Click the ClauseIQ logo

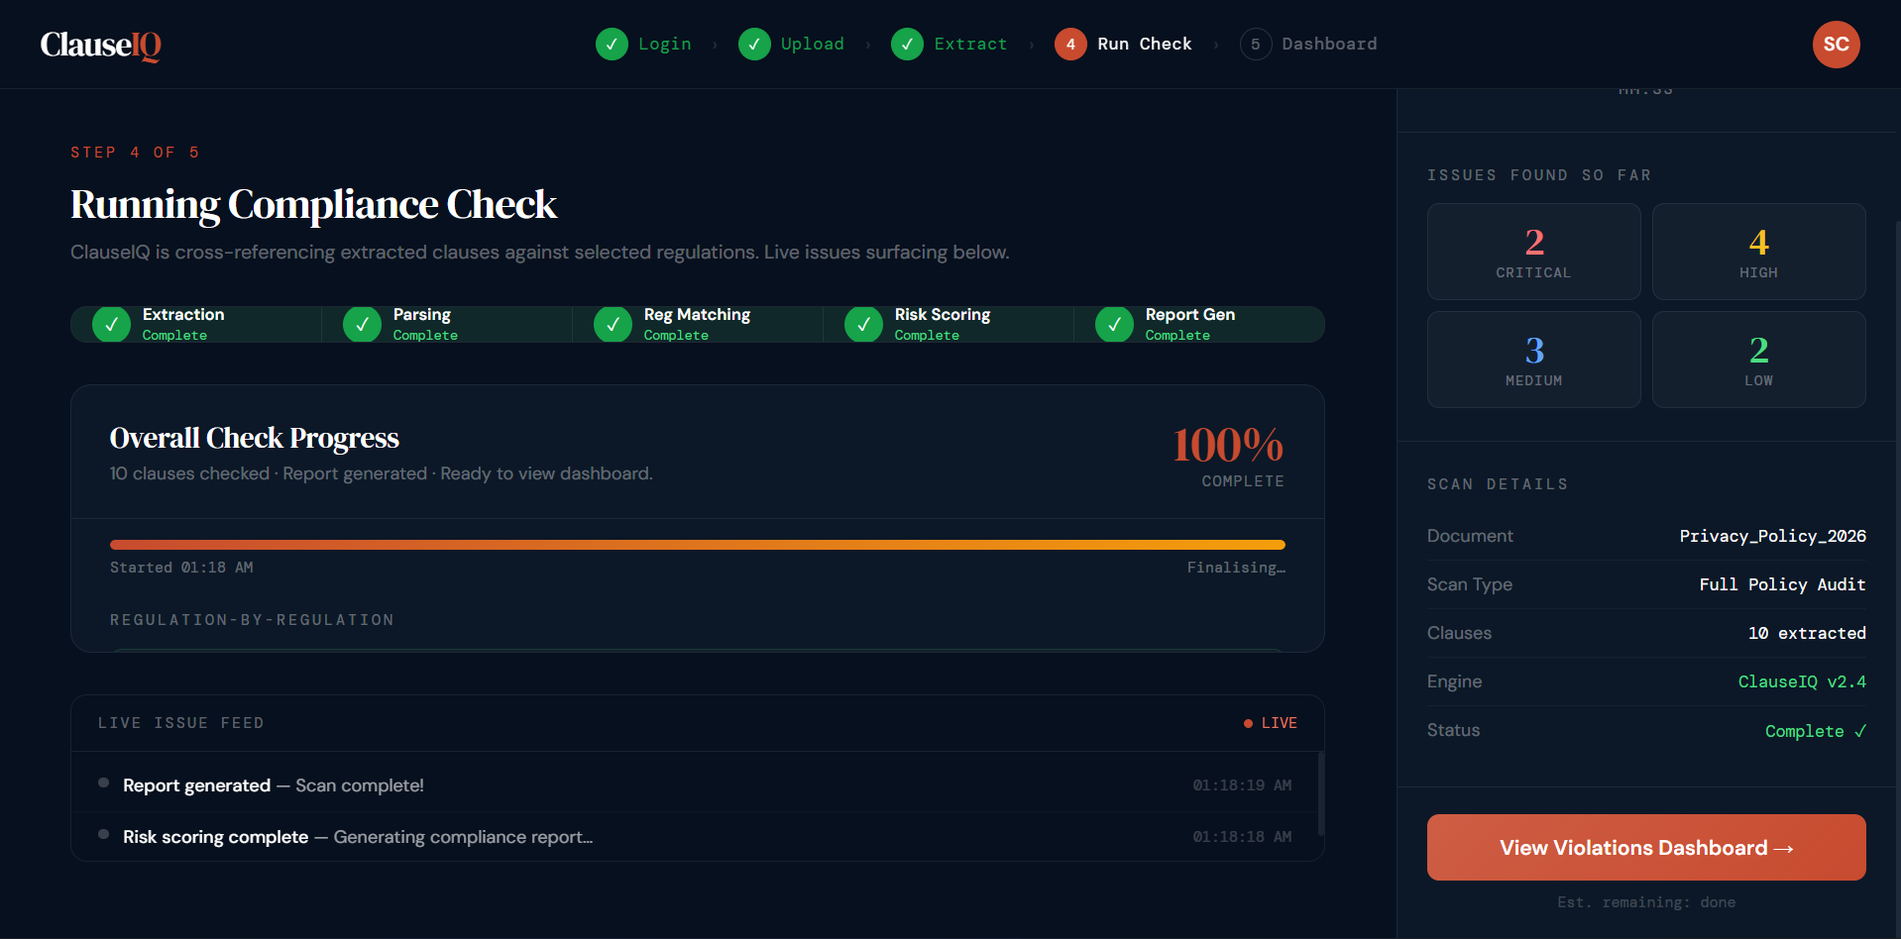click(100, 45)
